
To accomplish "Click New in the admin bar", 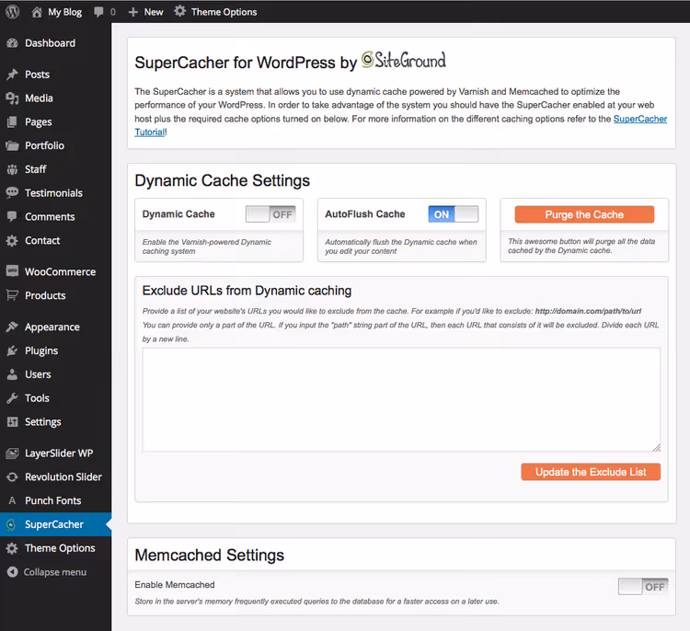I will click(x=154, y=12).
